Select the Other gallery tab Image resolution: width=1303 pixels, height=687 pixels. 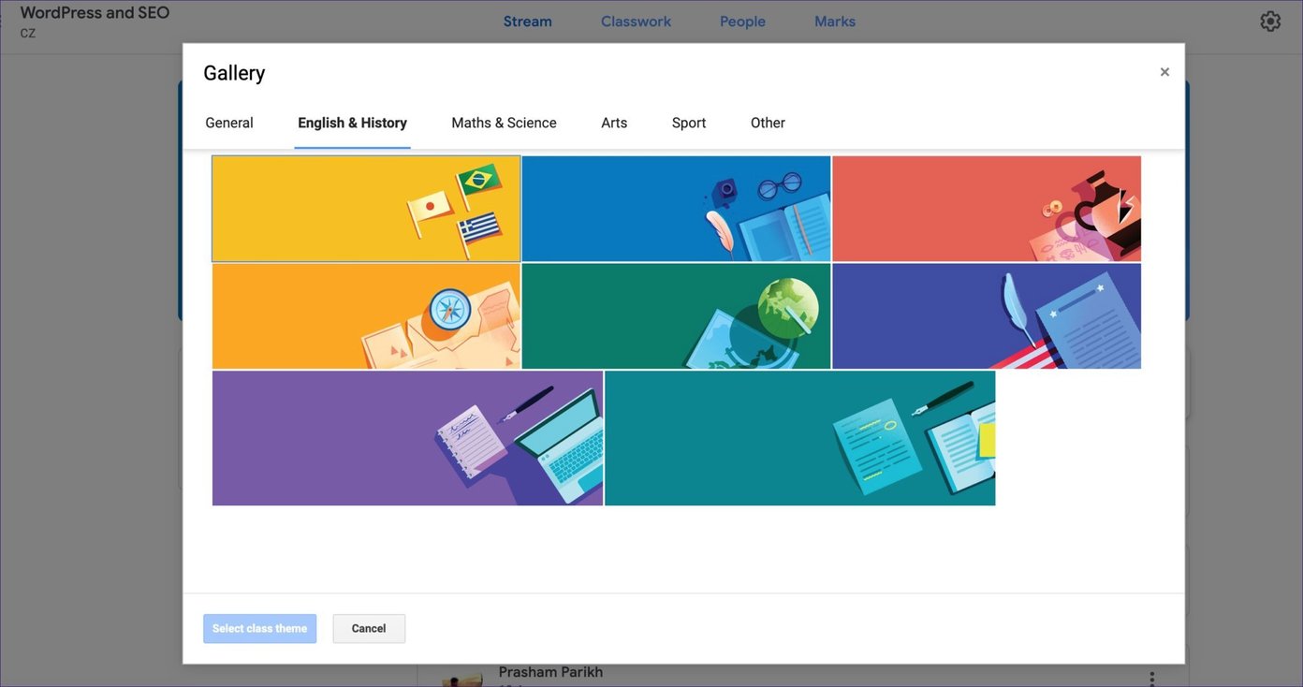click(x=768, y=123)
